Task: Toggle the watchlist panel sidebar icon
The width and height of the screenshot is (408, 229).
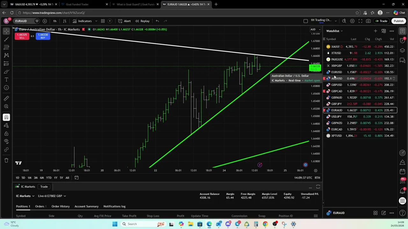Action: [x=403, y=31]
